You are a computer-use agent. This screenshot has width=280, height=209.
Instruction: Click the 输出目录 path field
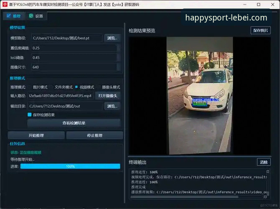[65, 106]
